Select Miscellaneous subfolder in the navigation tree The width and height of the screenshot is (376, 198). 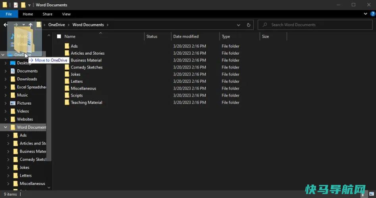tap(33, 183)
